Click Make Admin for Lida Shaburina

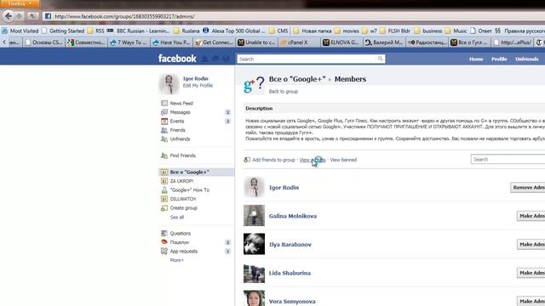click(x=531, y=273)
